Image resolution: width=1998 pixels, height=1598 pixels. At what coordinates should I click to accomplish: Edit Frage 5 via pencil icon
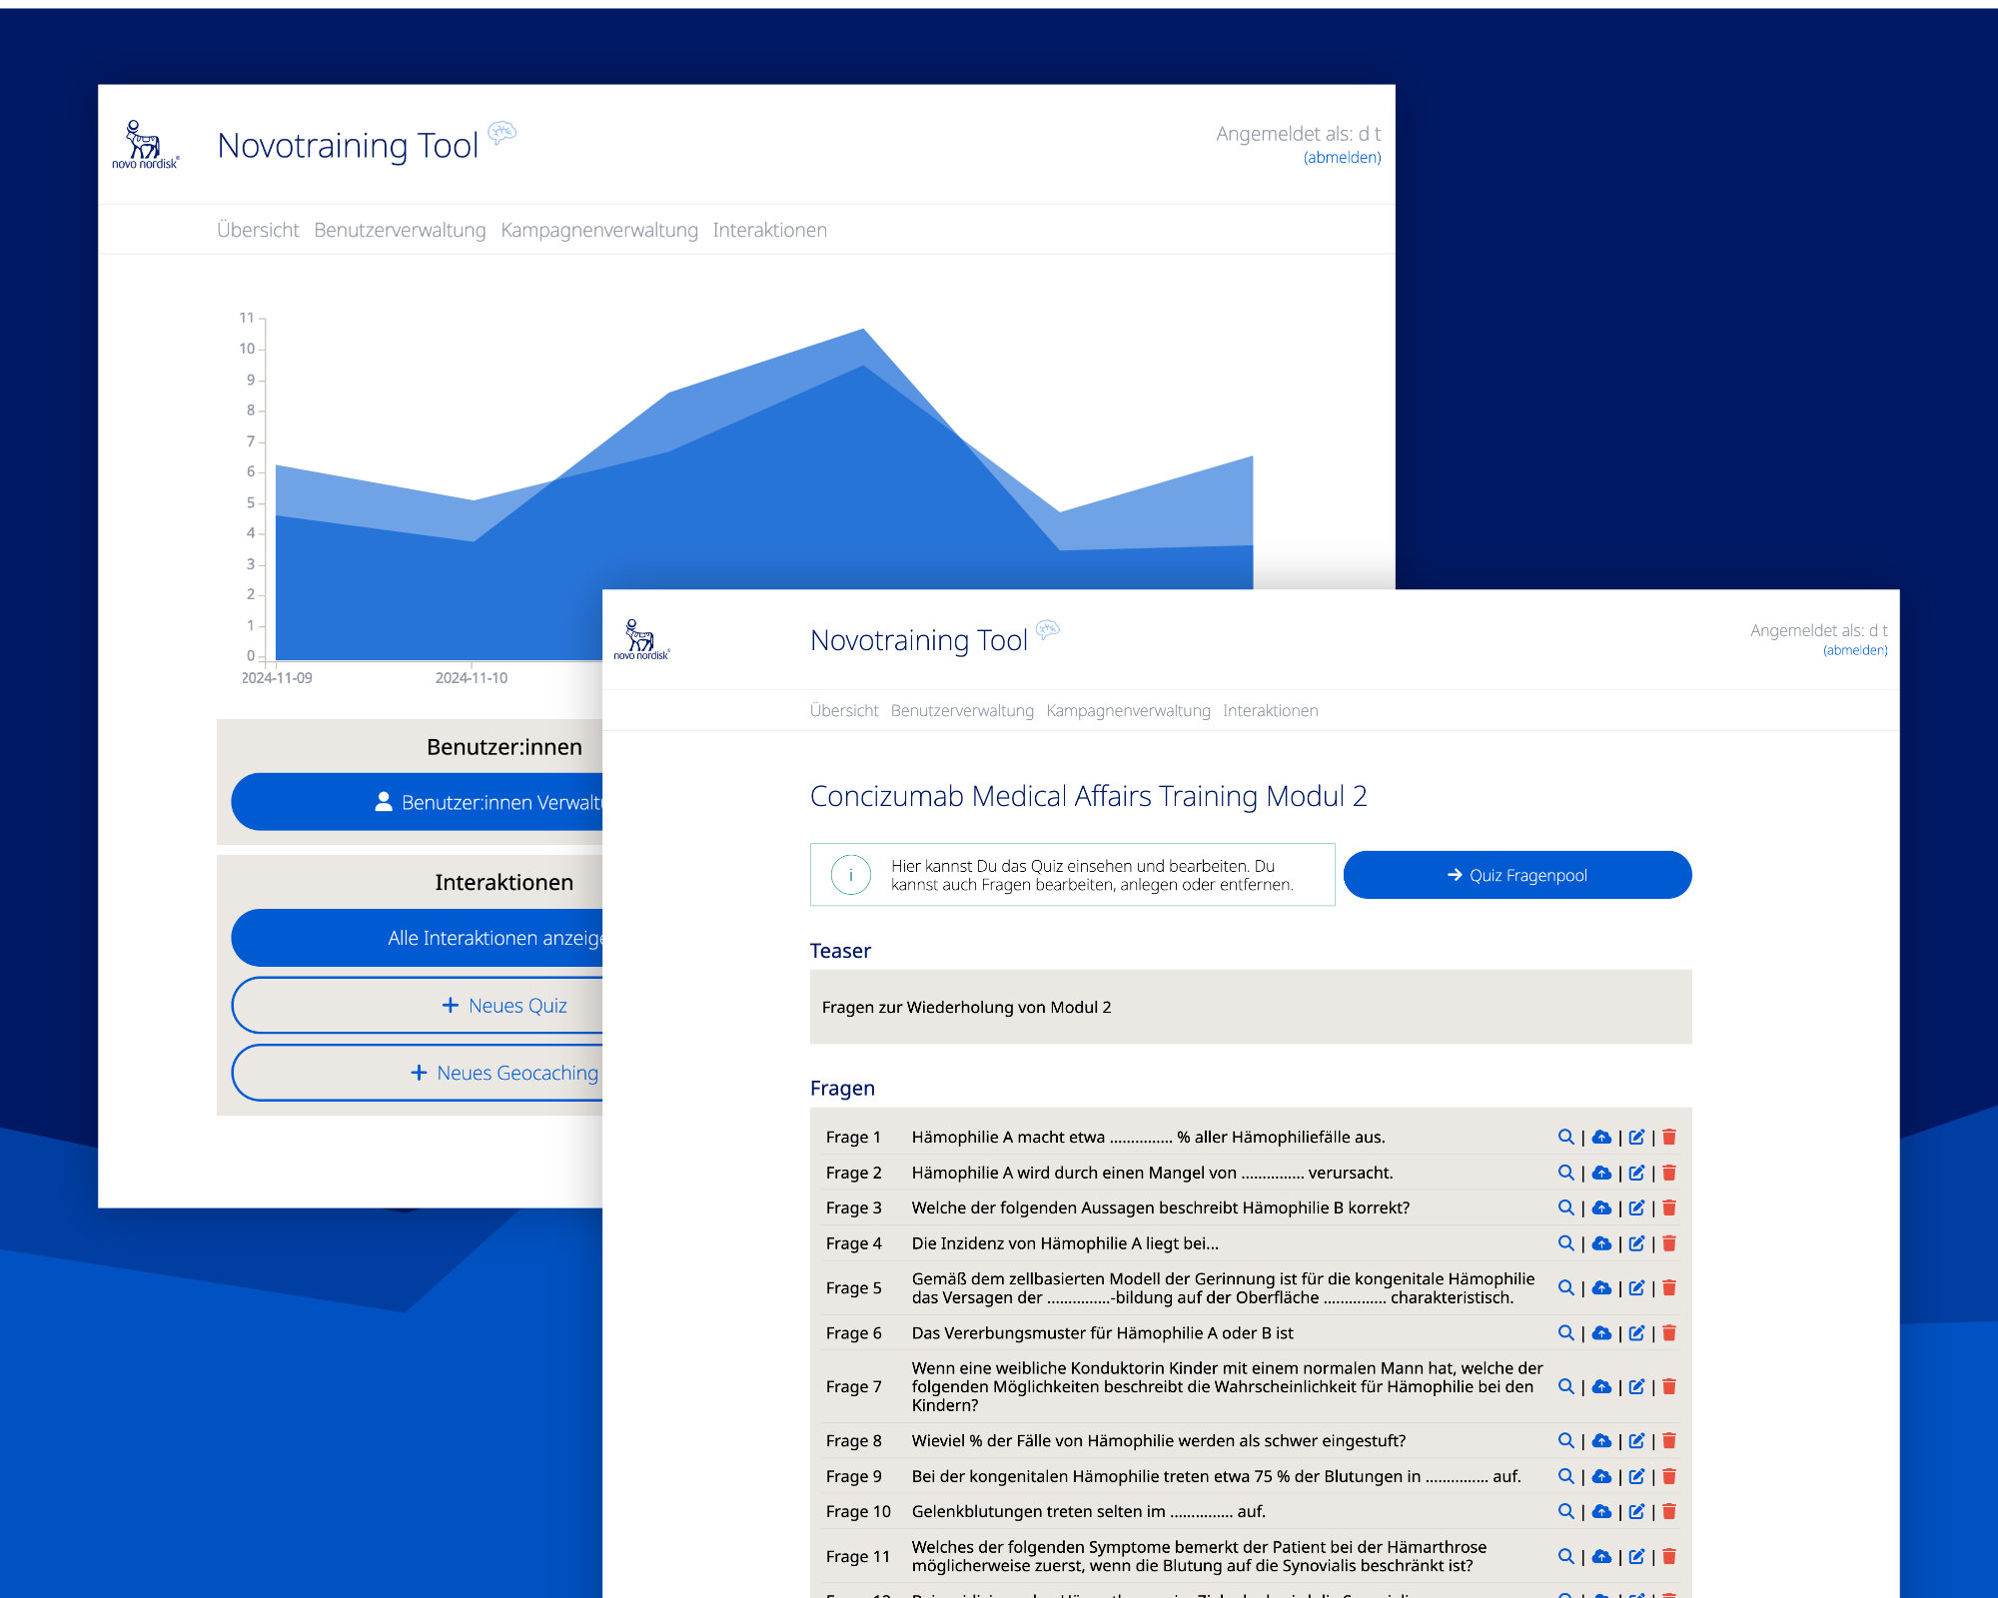1636,1287
